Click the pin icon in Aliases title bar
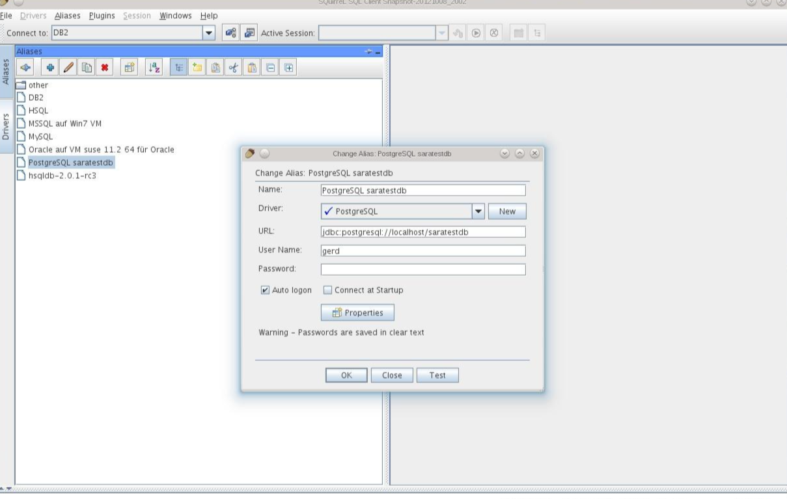The height and width of the screenshot is (499, 787). (369, 51)
